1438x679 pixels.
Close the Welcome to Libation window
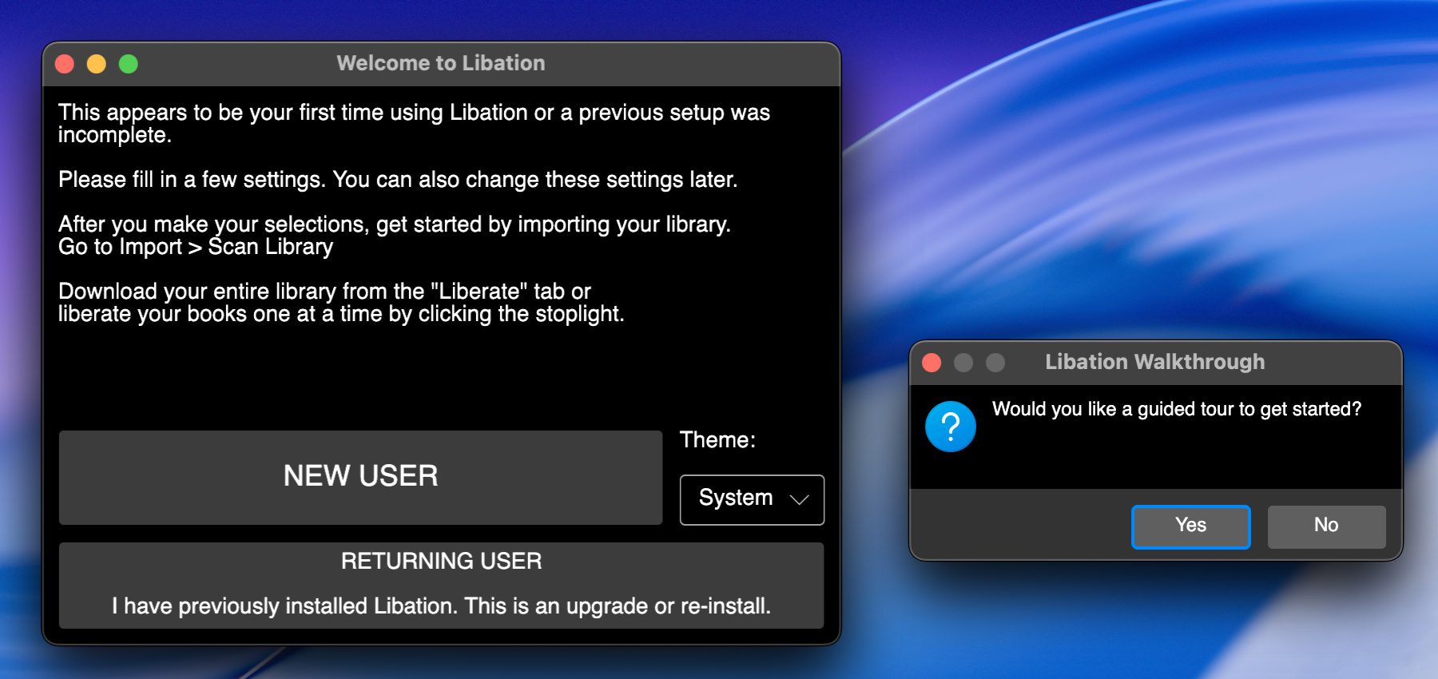tap(65, 64)
